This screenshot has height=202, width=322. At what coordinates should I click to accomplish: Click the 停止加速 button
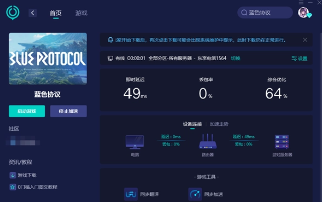point(69,111)
